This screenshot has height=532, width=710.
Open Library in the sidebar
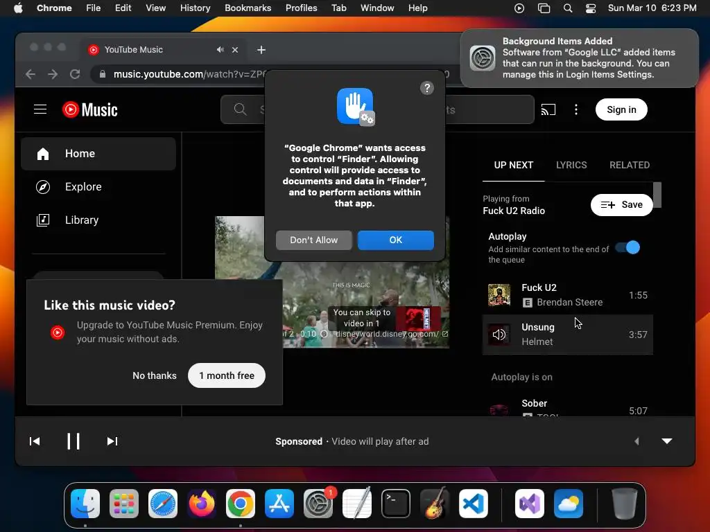tap(98, 220)
